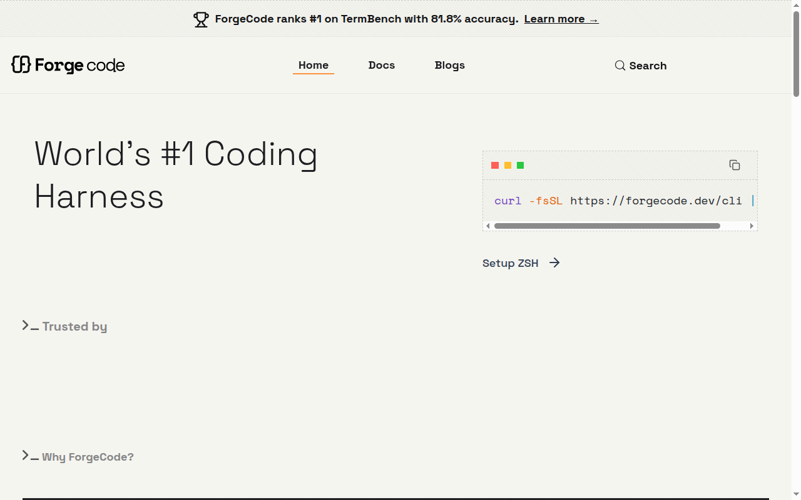Image resolution: width=801 pixels, height=500 pixels.
Task: Click the code block scroll-left arrow
Action: 488,226
